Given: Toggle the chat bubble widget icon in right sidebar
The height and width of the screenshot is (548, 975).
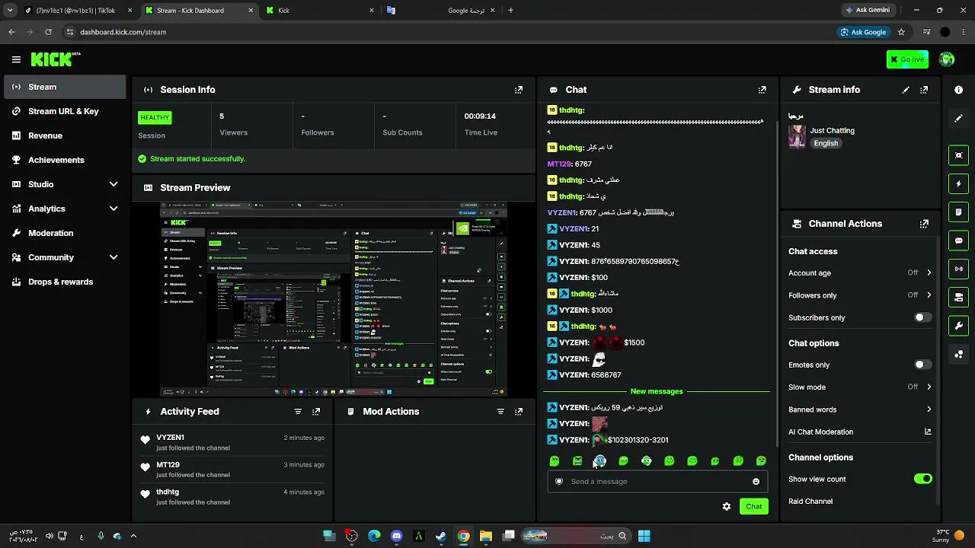Looking at the screenshot, I should [x=958, y=241].
